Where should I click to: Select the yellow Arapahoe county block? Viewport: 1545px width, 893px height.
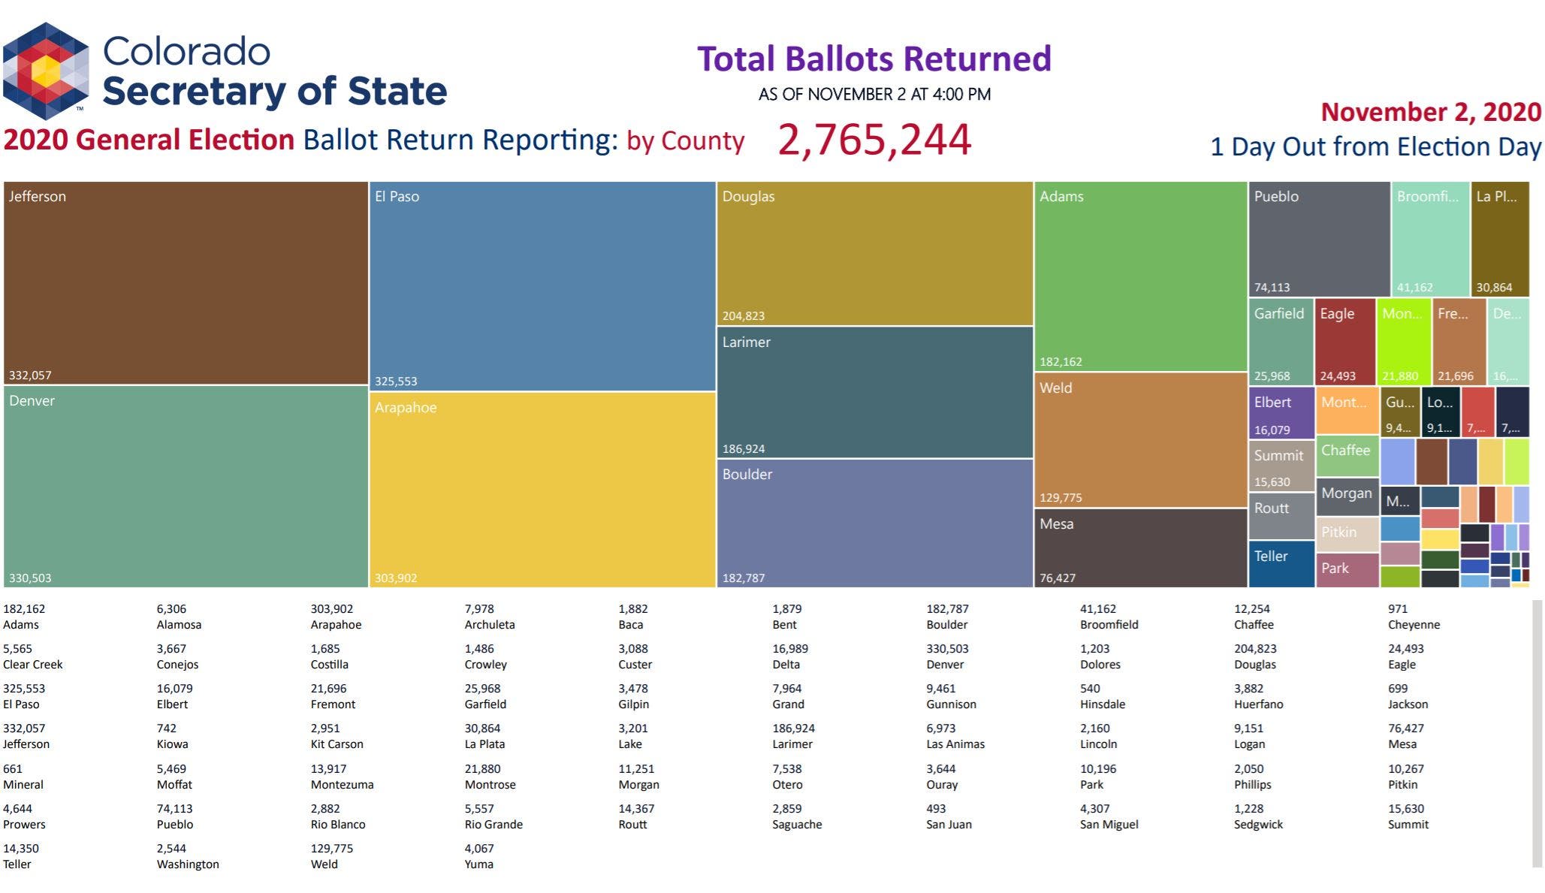542,489
